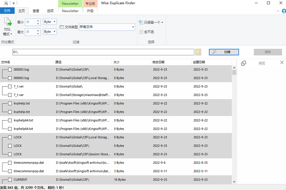The image size is (286, 190).
Task: Sort by the 大小 column header
Action: (x=131, y=62)
